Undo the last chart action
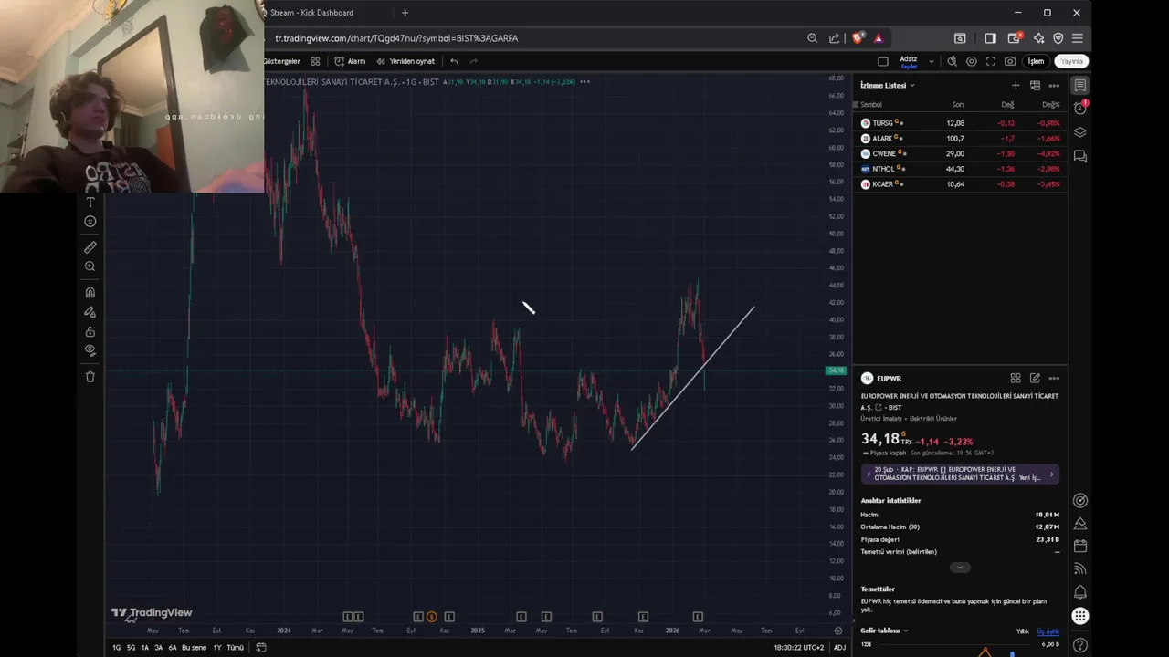The image size is (1169, 657). coord(454,61)
